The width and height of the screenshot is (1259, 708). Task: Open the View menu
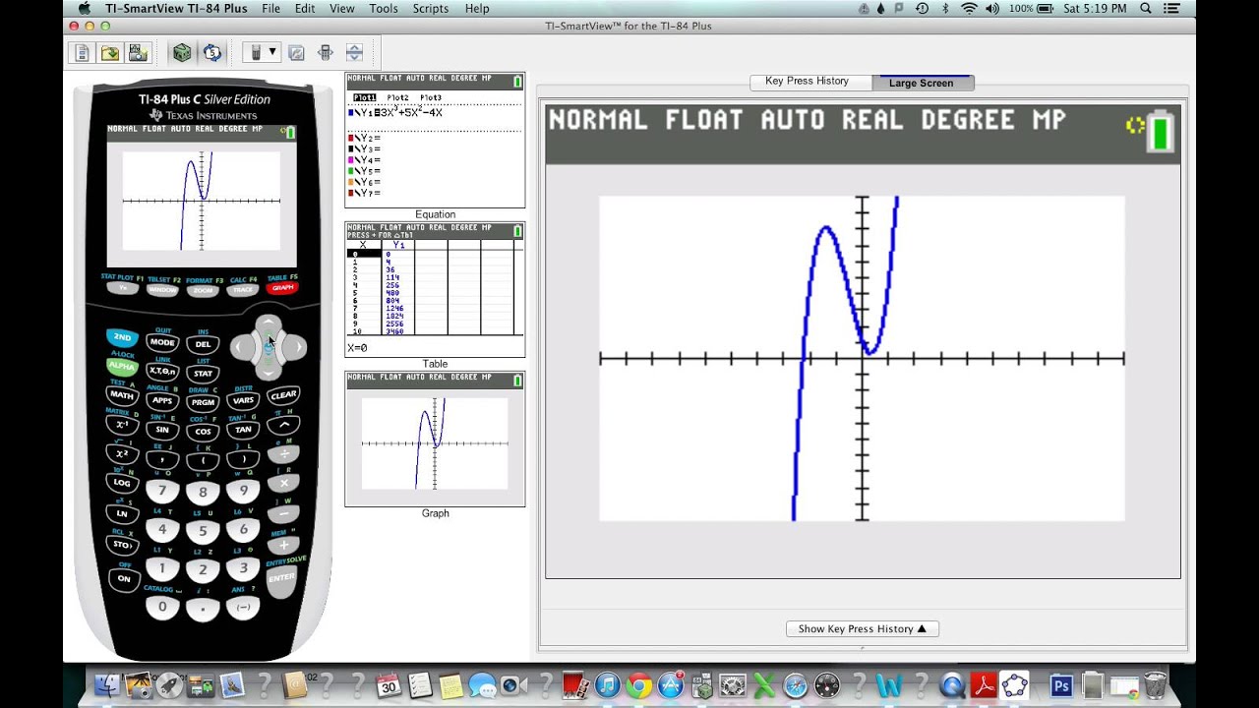pos(342,9)
